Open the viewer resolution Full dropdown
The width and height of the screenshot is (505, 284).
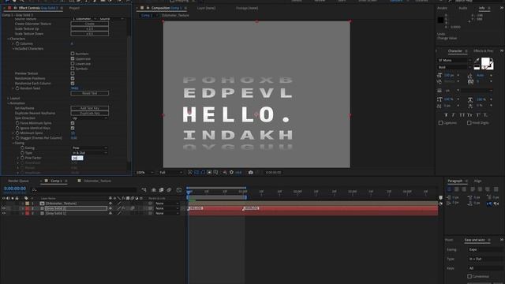pyautogui.click(x=170, y=173)
